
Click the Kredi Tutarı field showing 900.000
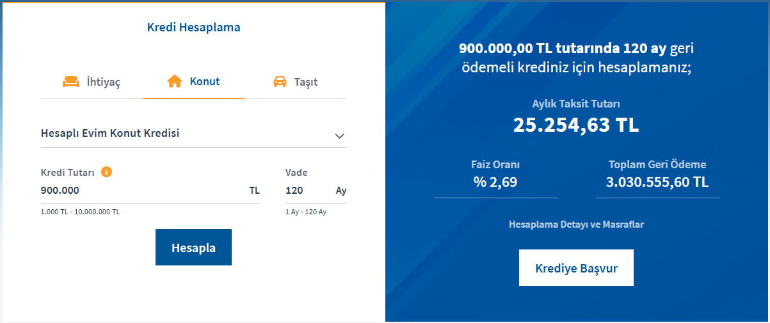tap(141, 191)
